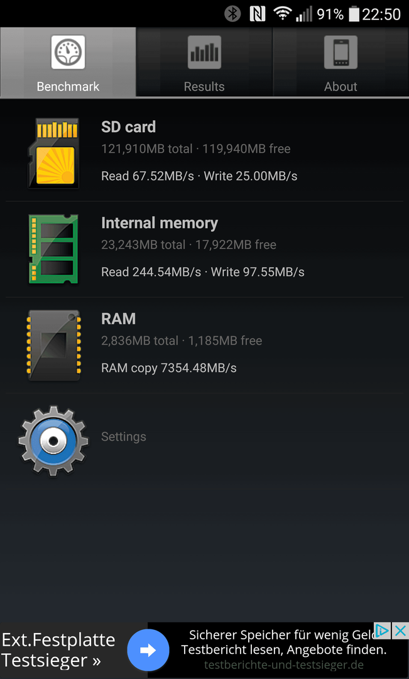
Task: Tap the Wi-Fi status bar icon
Action: point(282,14)
